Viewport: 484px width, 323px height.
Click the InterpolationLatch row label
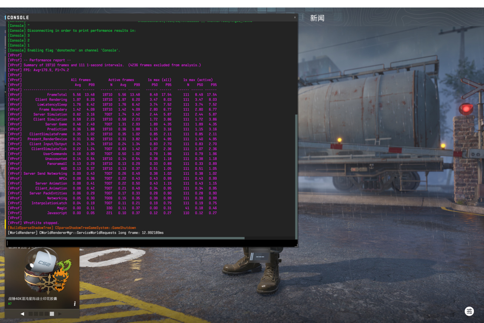[49, 203]
